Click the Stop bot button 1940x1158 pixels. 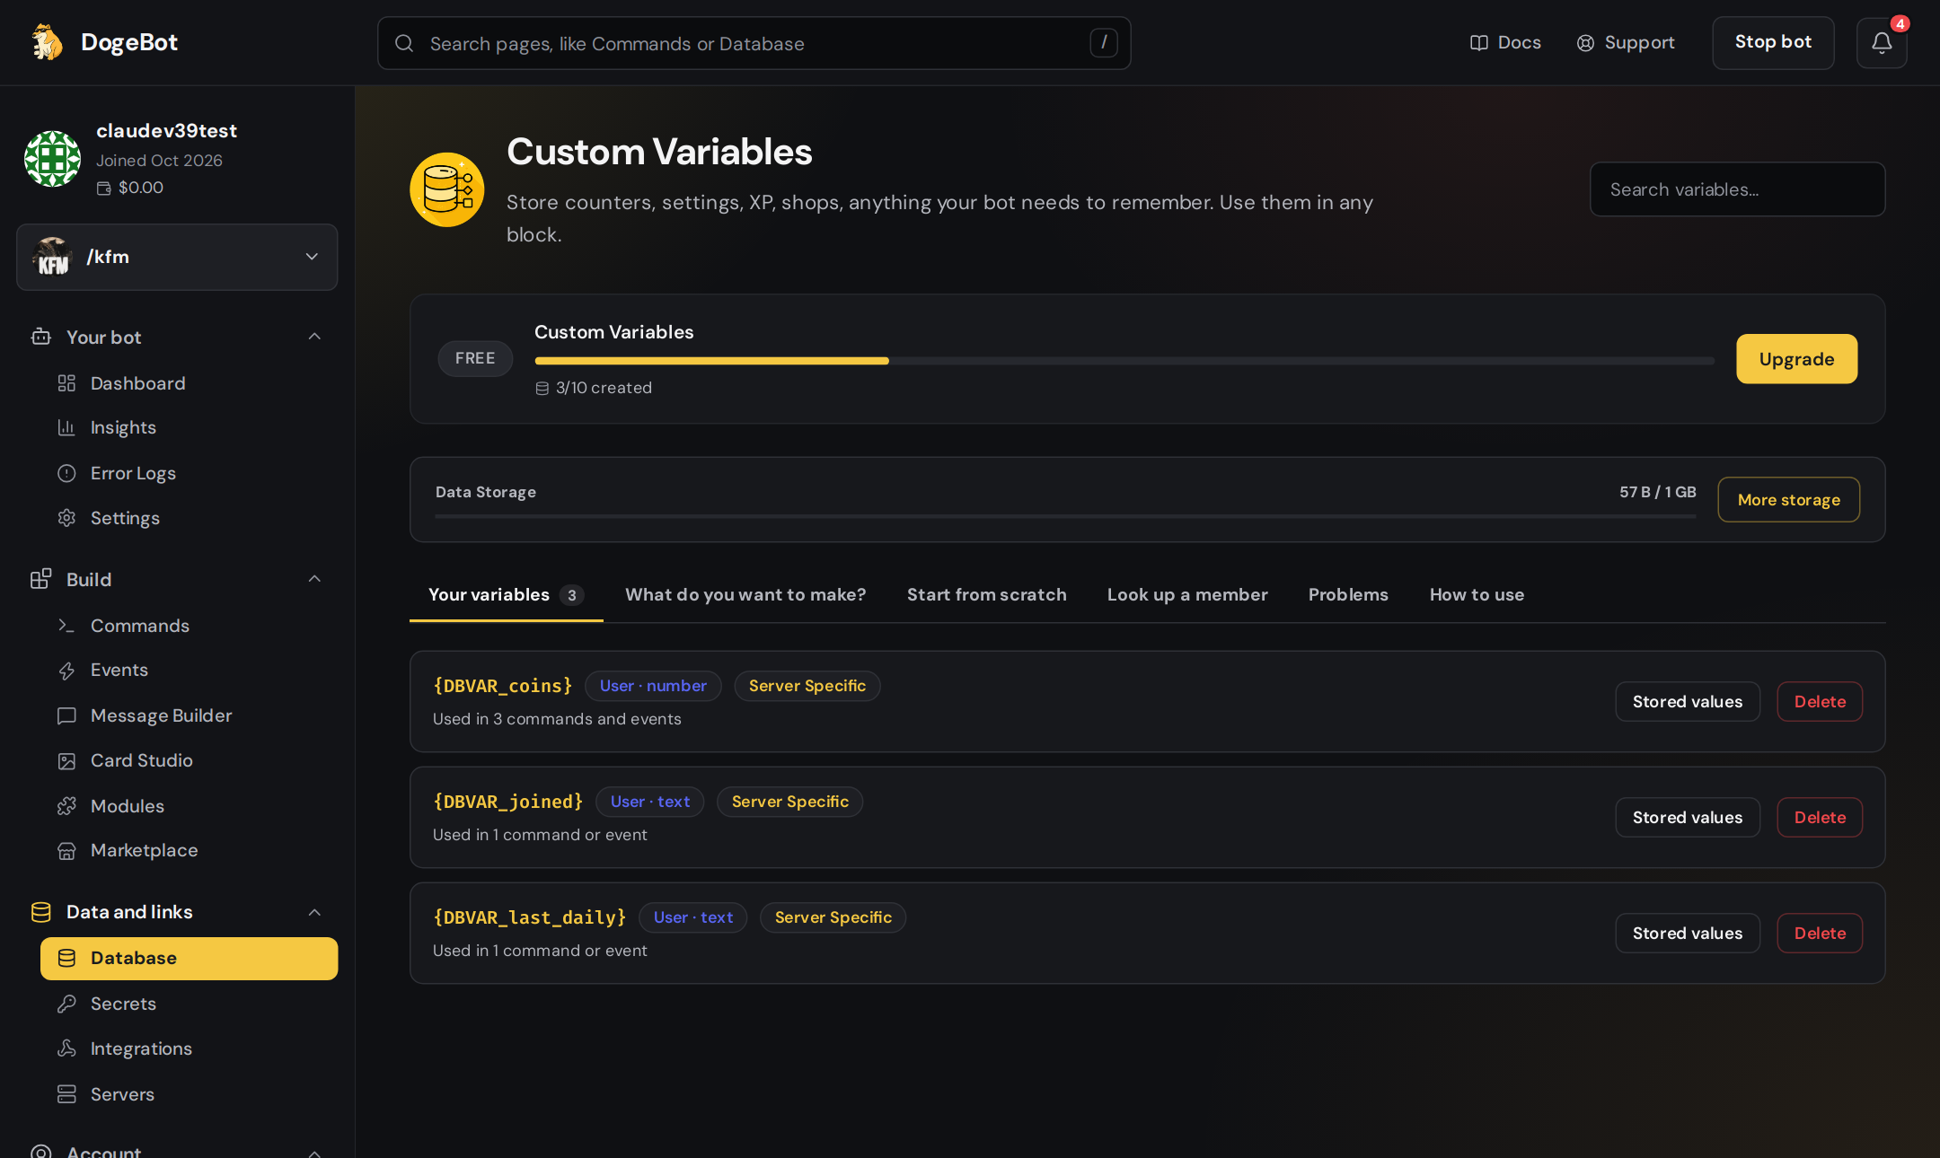click(x=1773, y=42)
